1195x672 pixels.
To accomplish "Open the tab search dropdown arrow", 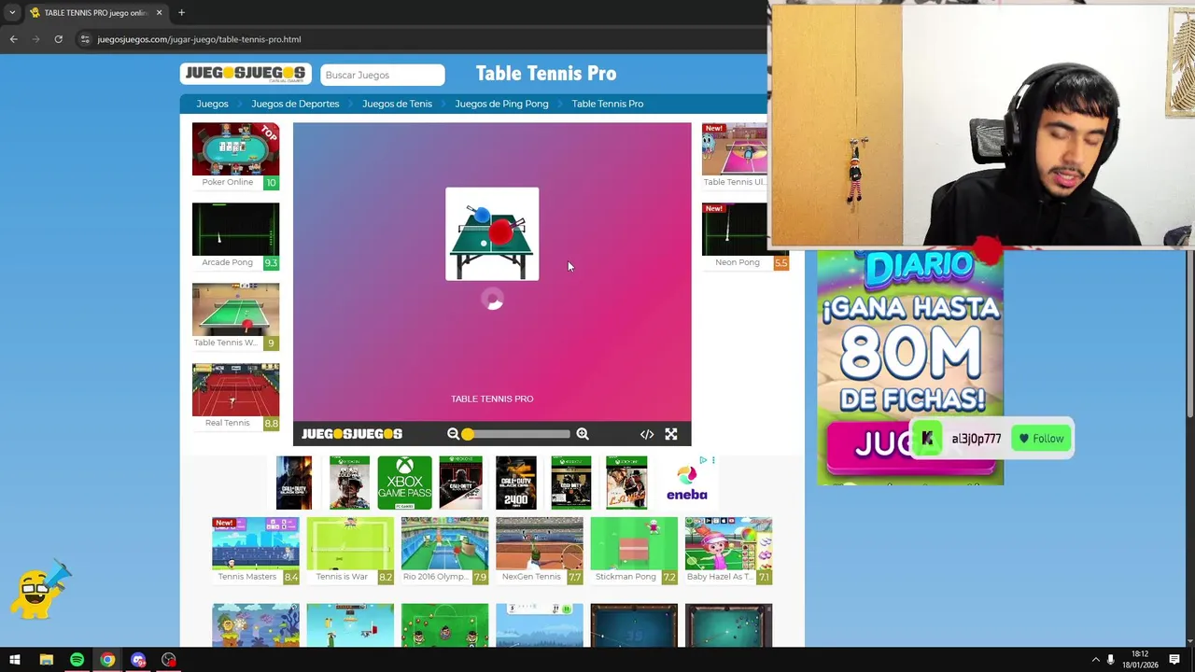I will click(12, 13).
